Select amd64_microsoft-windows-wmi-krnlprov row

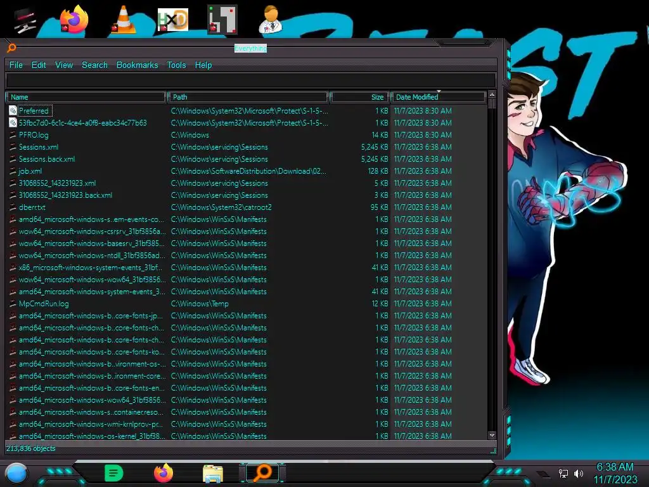pos(246,424)
